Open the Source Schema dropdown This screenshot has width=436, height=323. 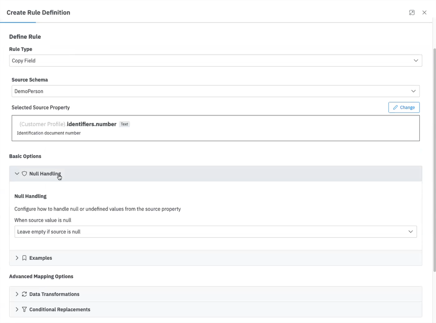[215, 91]
